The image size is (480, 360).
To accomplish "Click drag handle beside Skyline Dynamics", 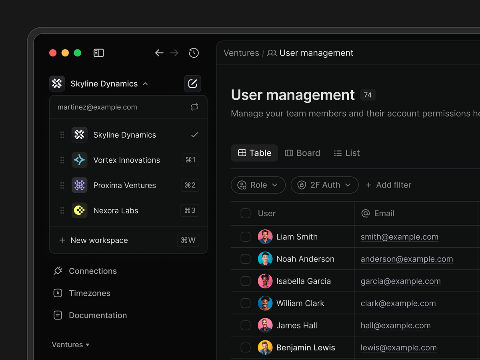I will [62, 135].
